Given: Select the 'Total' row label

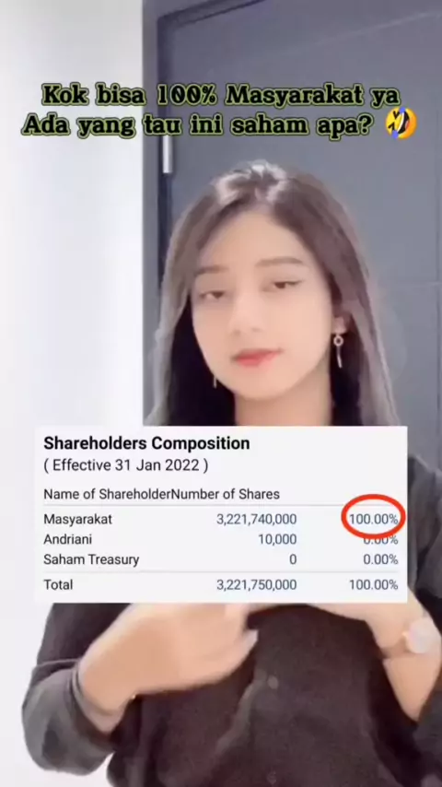Looking at the screenshot, I should pyautogui.click(x=58, y=584).
